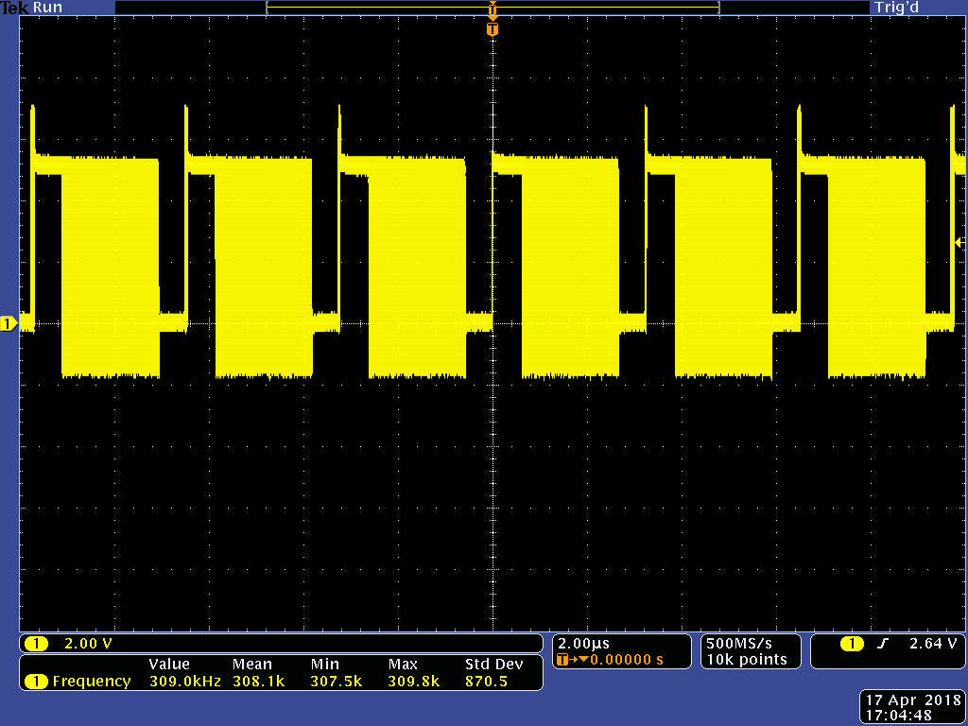Click the 308.1k mean value
The width and height of the screenshot is (968, 726).
coord(258,682)
